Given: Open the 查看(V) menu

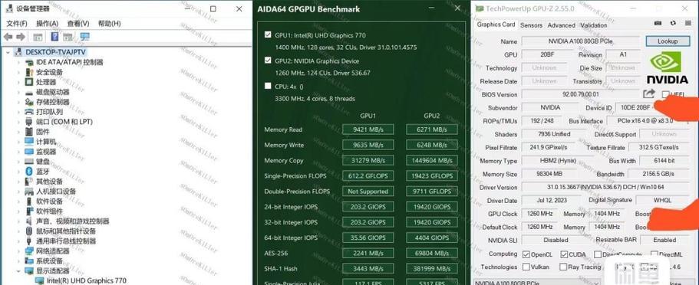Looking at the screenshot, I should pyautogui.click(x=78, y=23).
